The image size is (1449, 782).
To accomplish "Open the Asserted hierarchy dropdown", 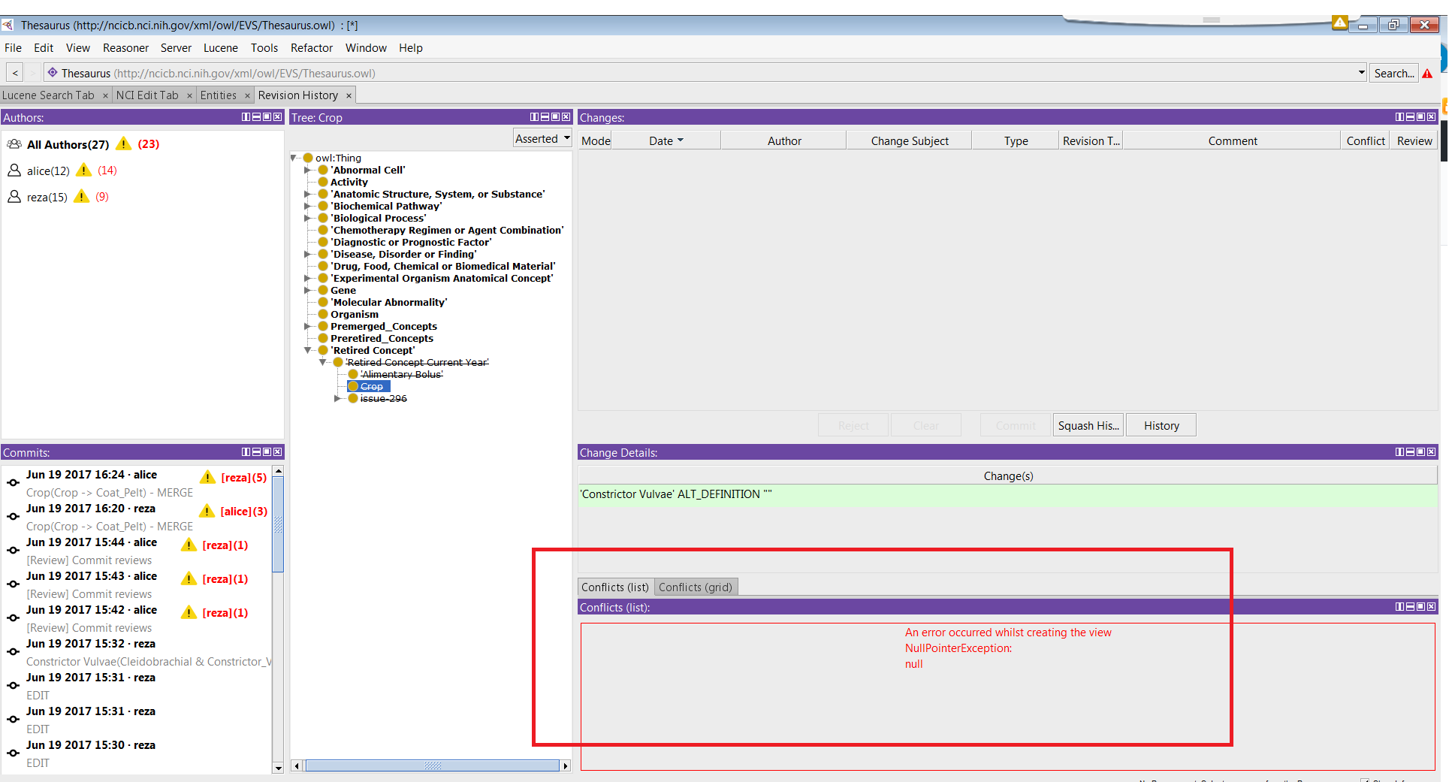I will pos(543,139).
